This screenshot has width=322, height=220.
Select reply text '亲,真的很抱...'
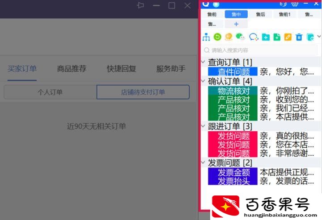287,136
